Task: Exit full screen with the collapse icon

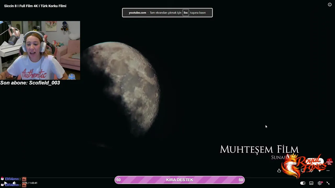Action: click(x=328, y=183)
